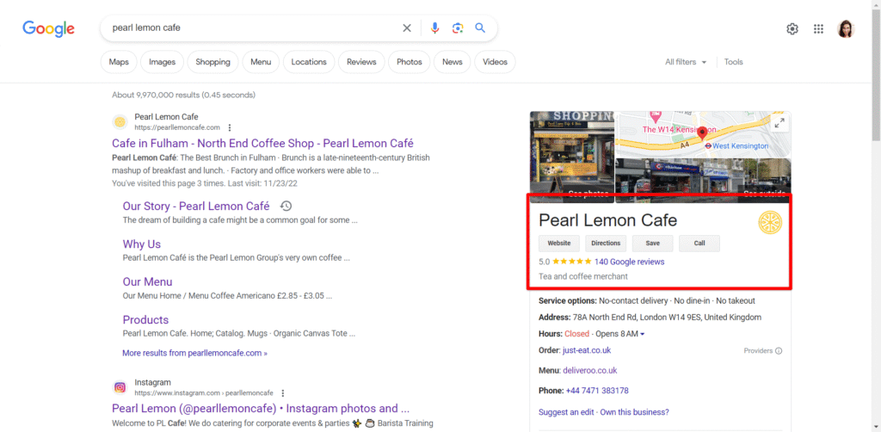Click the Tea and coffee merchant text
The image size is (881, 432).
tap(583, 276)
